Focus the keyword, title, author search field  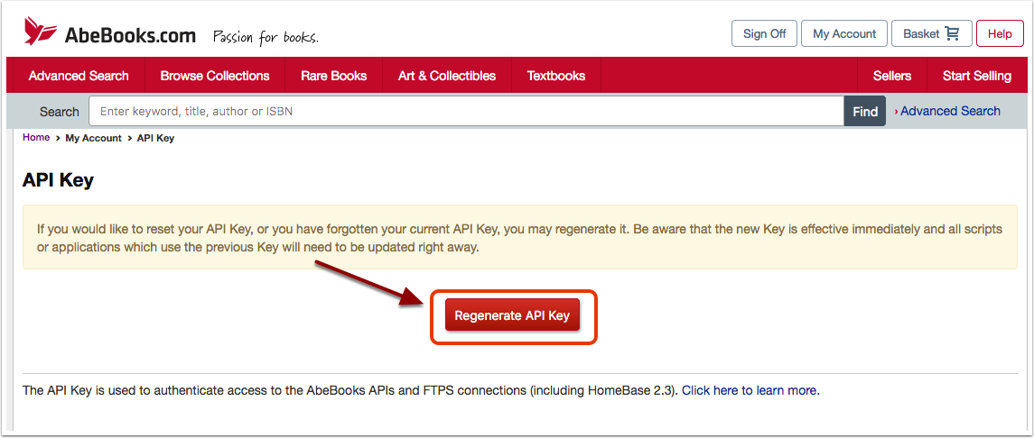[466, 111]
